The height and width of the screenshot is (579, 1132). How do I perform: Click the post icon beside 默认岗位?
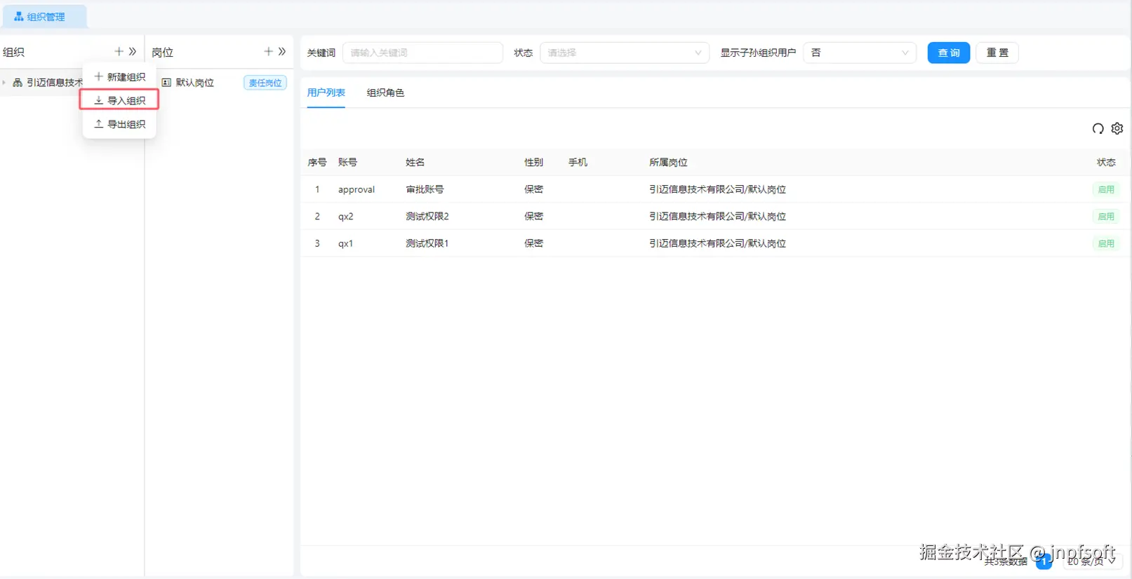tap(166, 83)
